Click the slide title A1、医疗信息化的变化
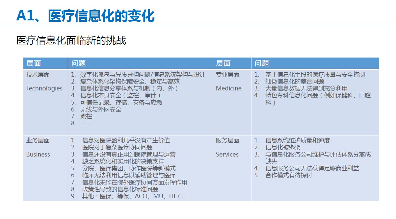The height and width of the screenshot is (219, 396). pos(85,16)
